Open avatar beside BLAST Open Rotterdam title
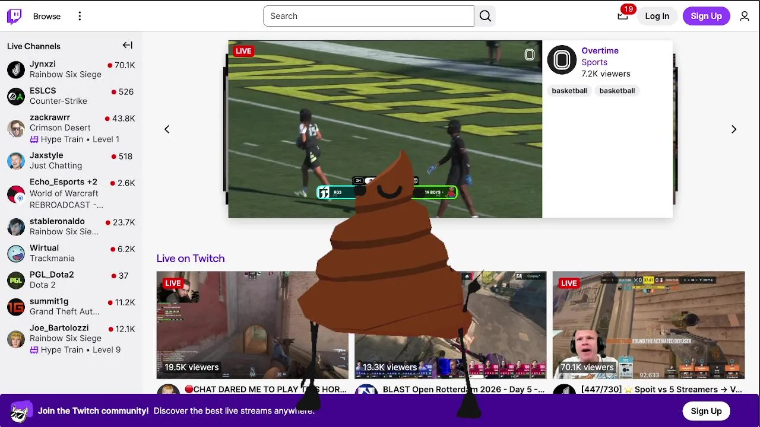The width and height of the screenshot is (760, 427). (366, 390)
